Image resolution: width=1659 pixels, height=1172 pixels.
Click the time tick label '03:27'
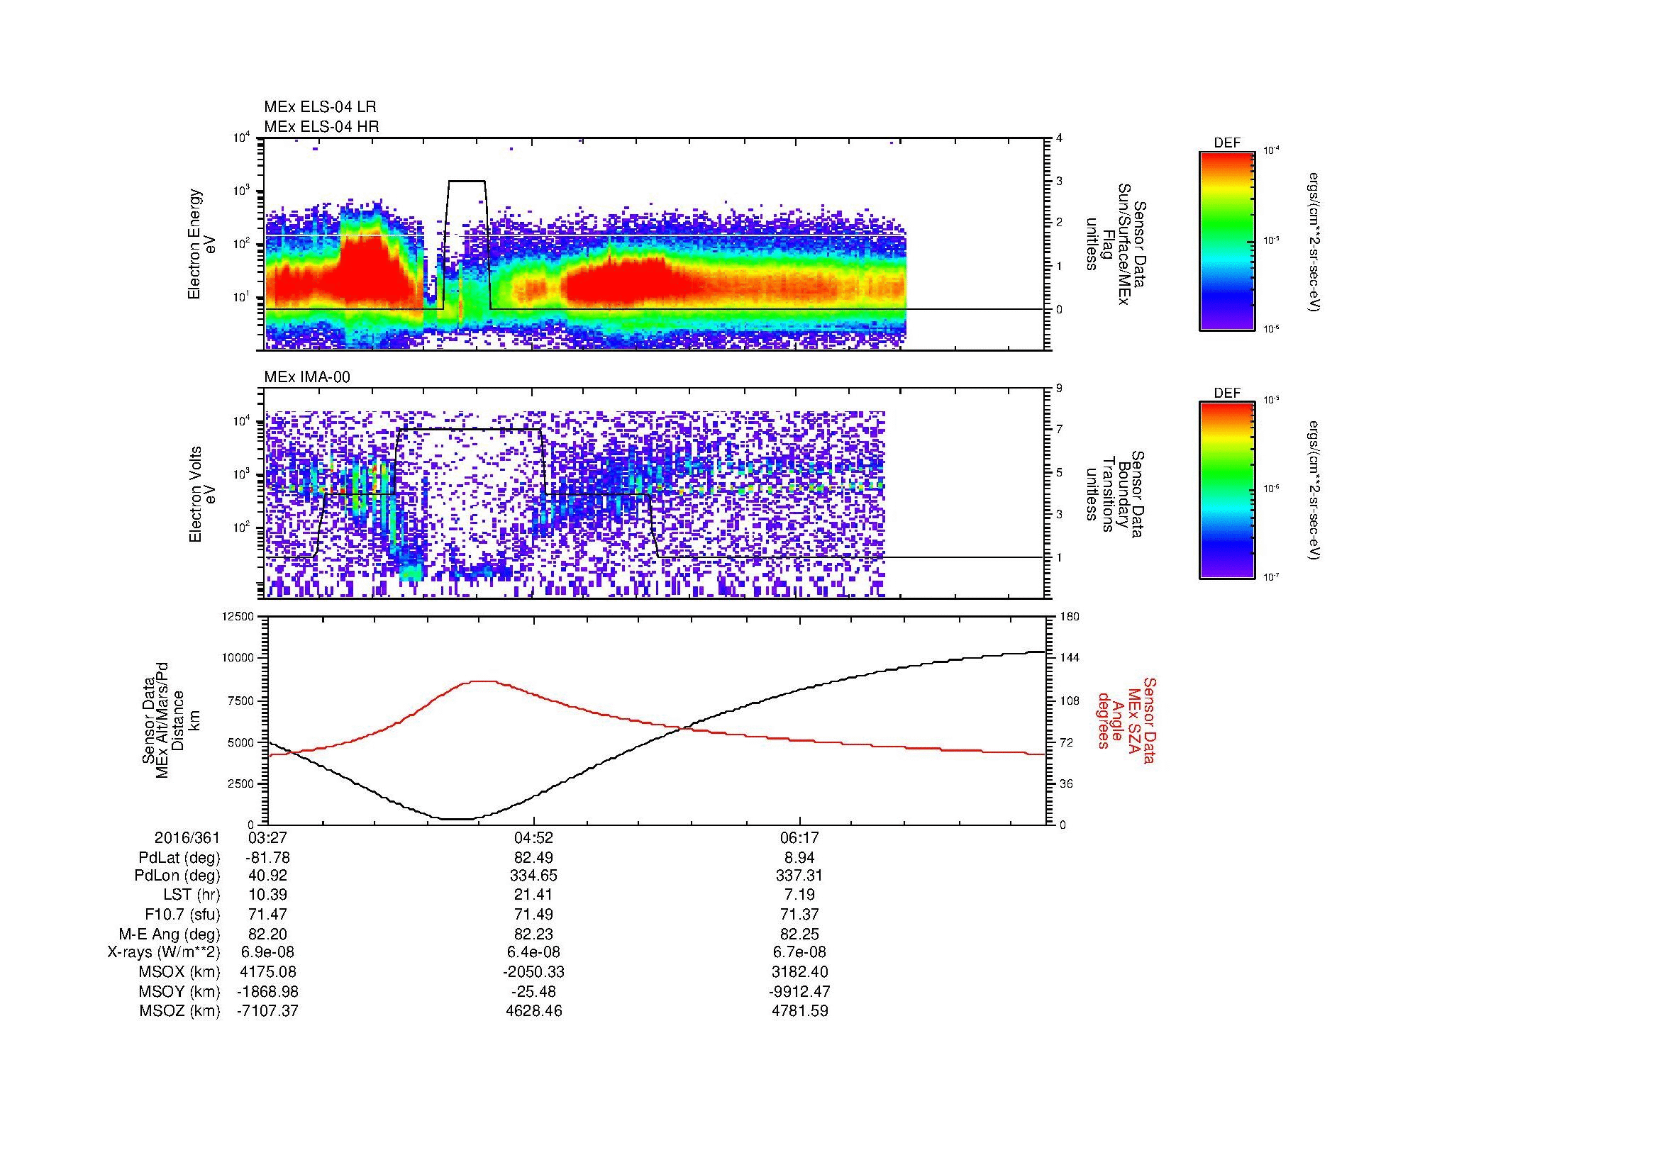click(x=268, y=838)
